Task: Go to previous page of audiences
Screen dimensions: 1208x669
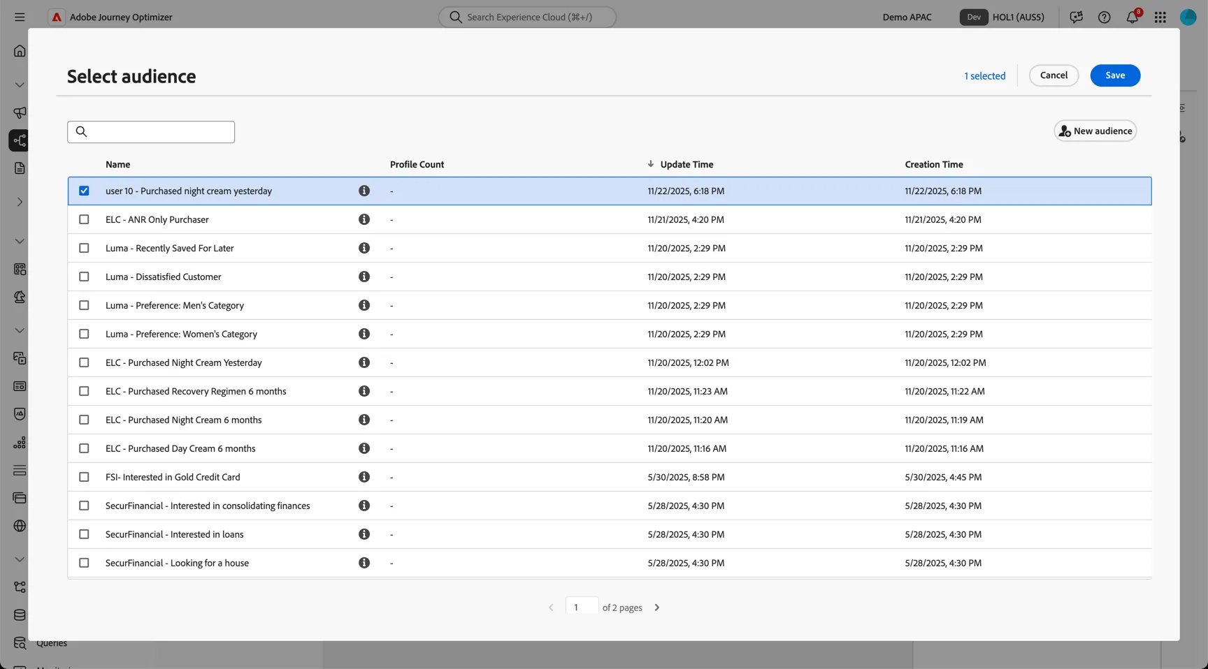Action: [551, 608]
